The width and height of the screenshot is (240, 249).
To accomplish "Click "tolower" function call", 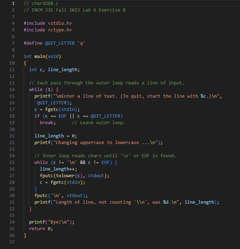I will 65,176.
